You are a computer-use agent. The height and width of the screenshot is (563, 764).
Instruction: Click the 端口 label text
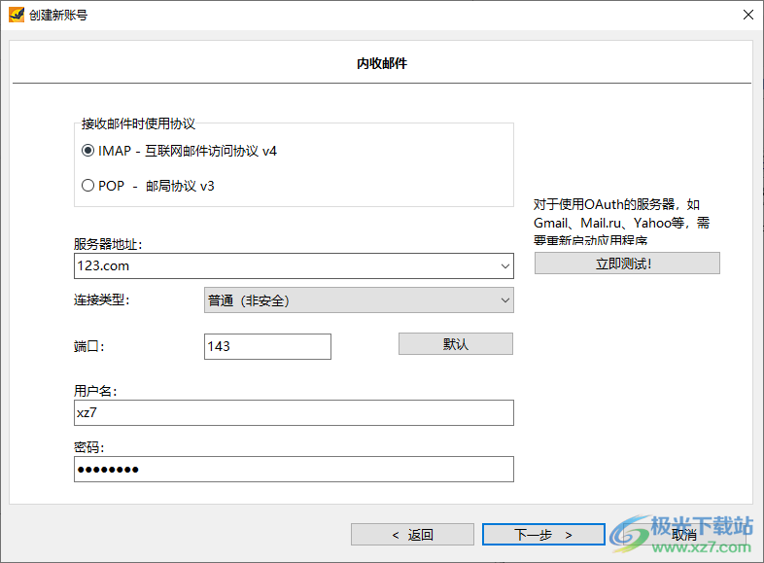(x=88, y=346)
